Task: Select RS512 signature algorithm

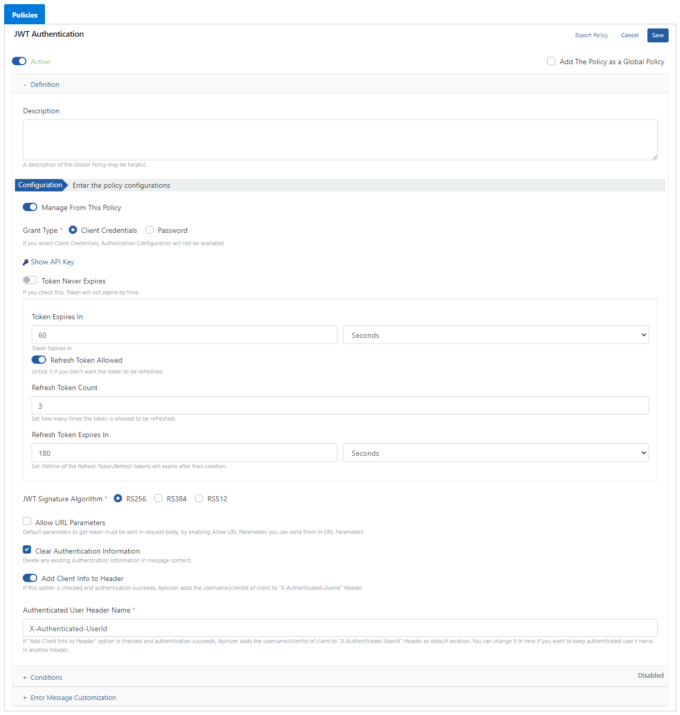Action: [199, 499]
